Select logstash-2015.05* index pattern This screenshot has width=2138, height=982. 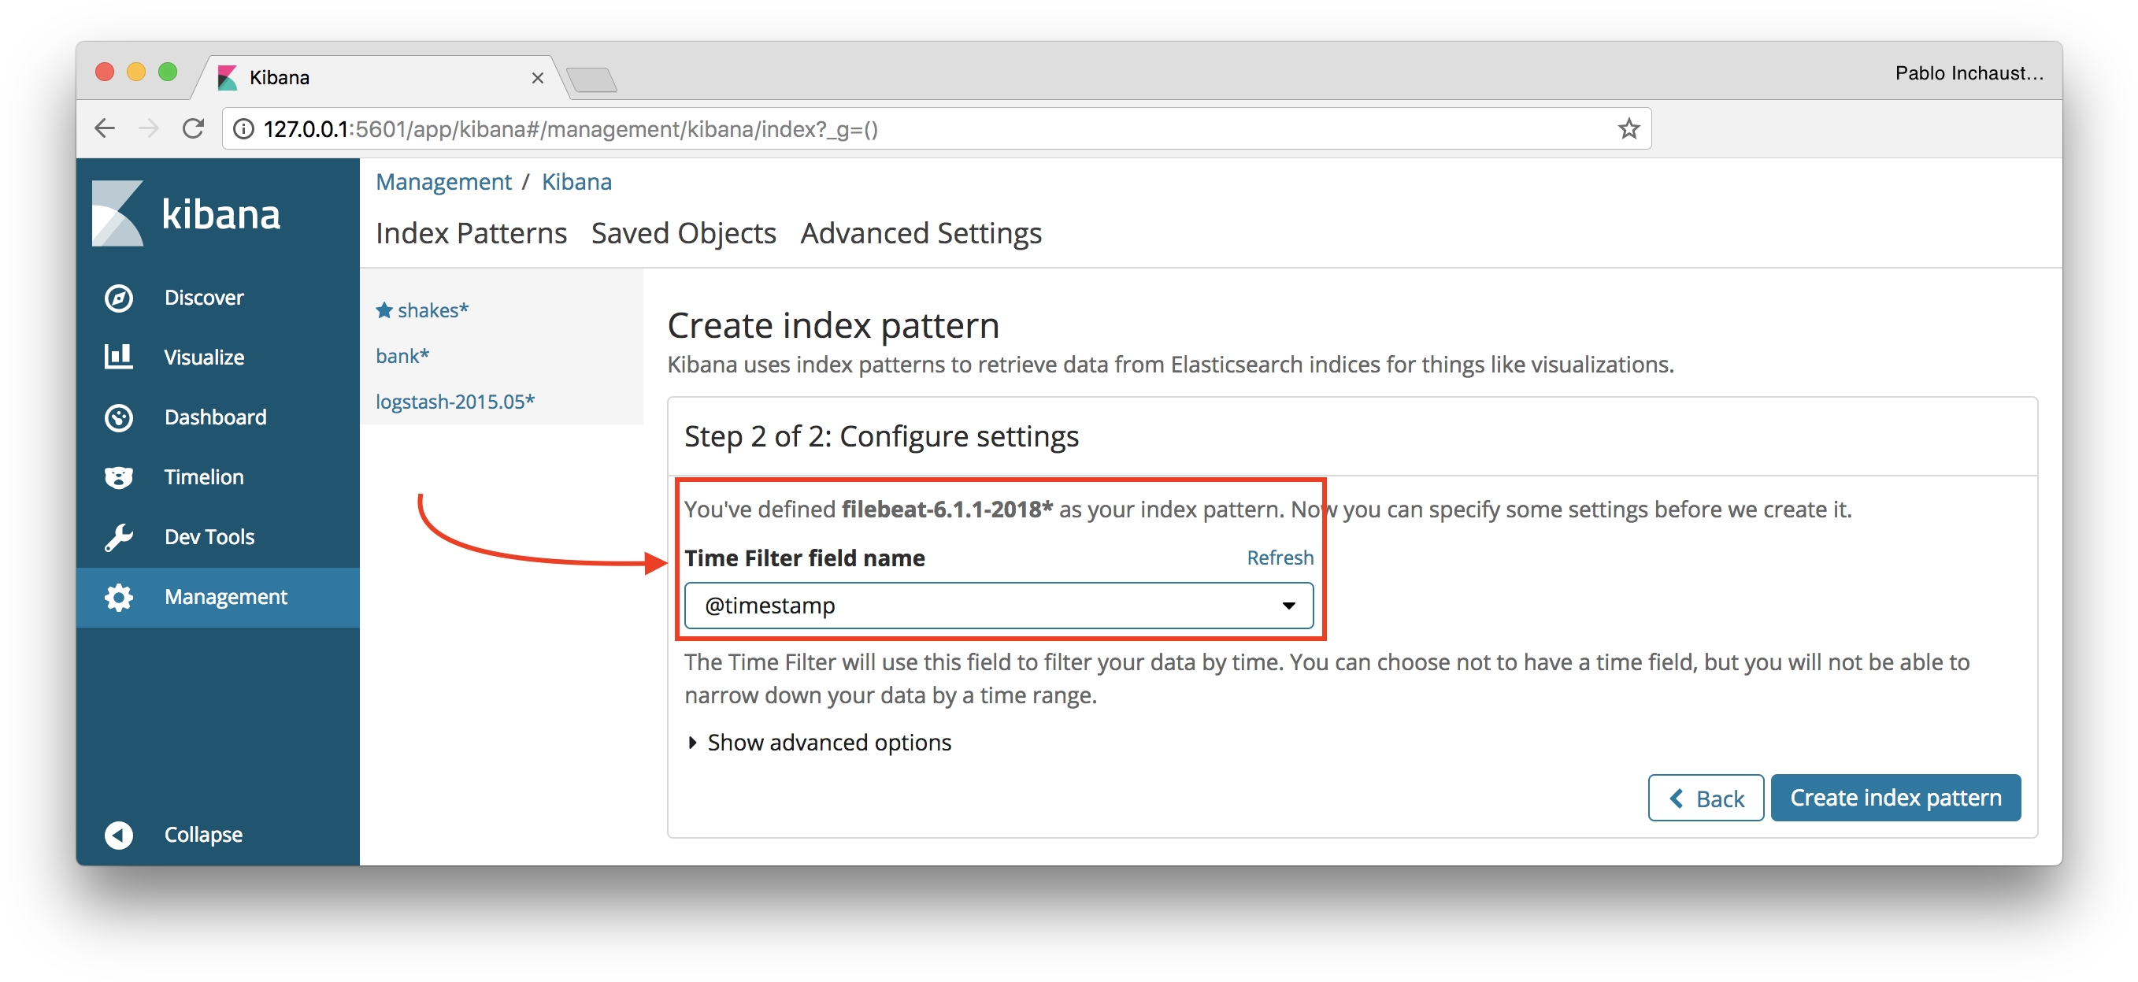(x=455, y=402)
